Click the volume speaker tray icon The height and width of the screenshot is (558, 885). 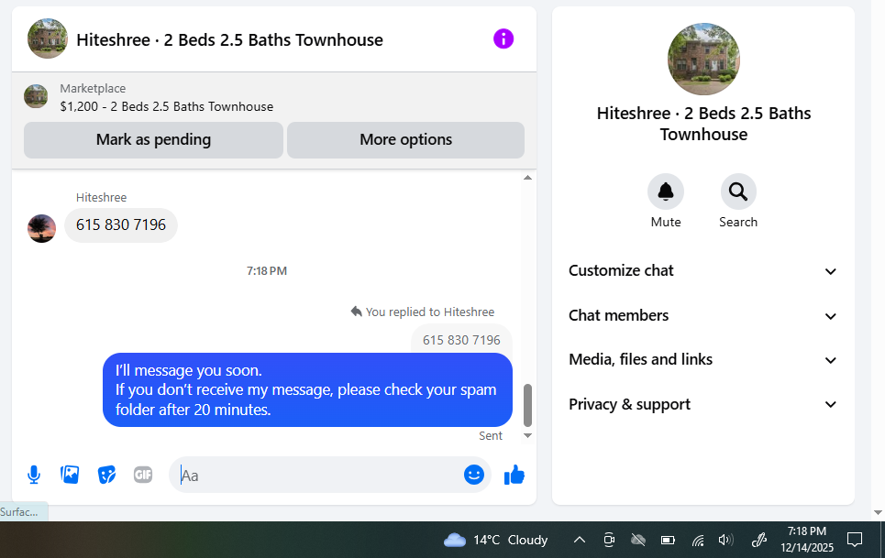click(725, 540)
